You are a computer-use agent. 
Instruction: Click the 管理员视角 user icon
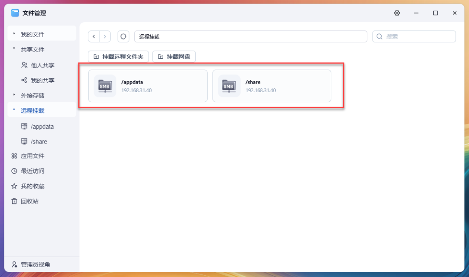tap(14, 264)
